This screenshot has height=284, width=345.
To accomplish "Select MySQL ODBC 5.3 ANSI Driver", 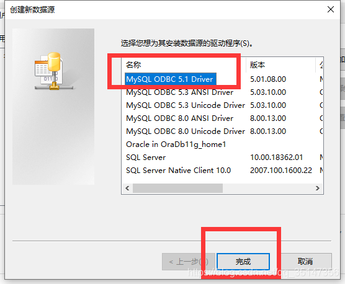I will (x=179, y=92).
